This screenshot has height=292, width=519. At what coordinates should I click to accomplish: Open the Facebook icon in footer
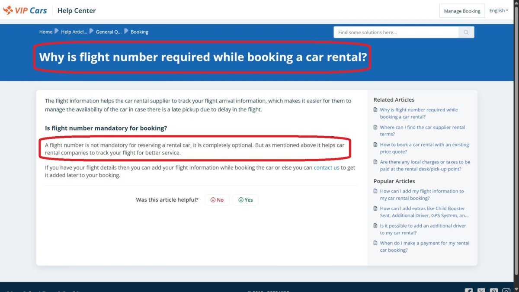point(468,291)
